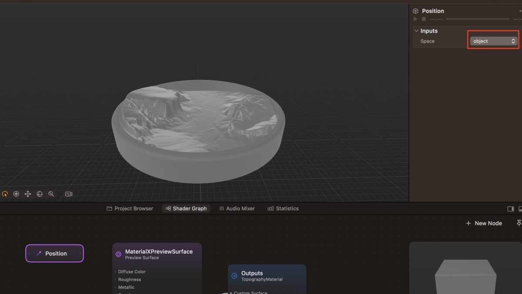Switch to the Project Browser tab
Screen dimensions: 522x294
coord(130,209)
